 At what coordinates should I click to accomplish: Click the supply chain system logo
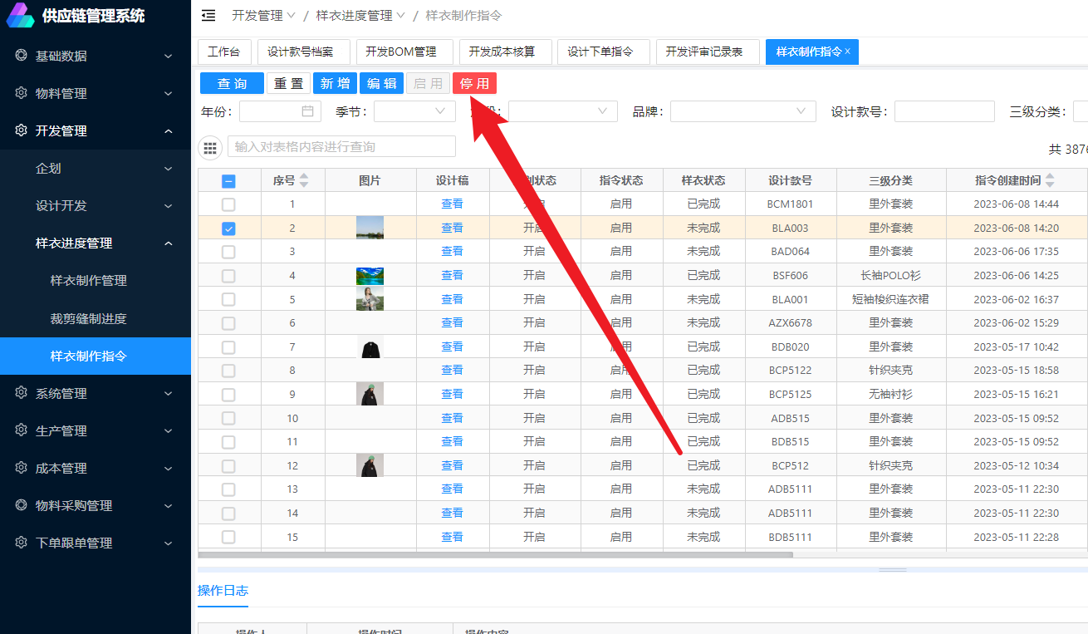(20, 16)
